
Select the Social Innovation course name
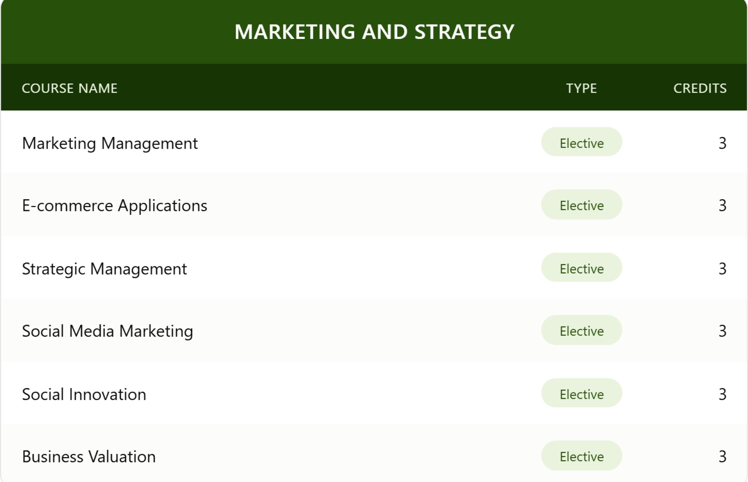(84, 394)
